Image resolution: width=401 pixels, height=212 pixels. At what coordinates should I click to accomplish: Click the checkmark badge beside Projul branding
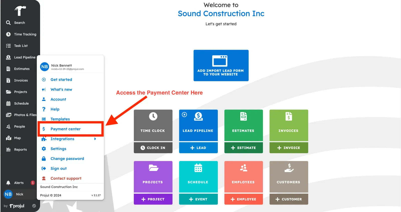(34, 206)
